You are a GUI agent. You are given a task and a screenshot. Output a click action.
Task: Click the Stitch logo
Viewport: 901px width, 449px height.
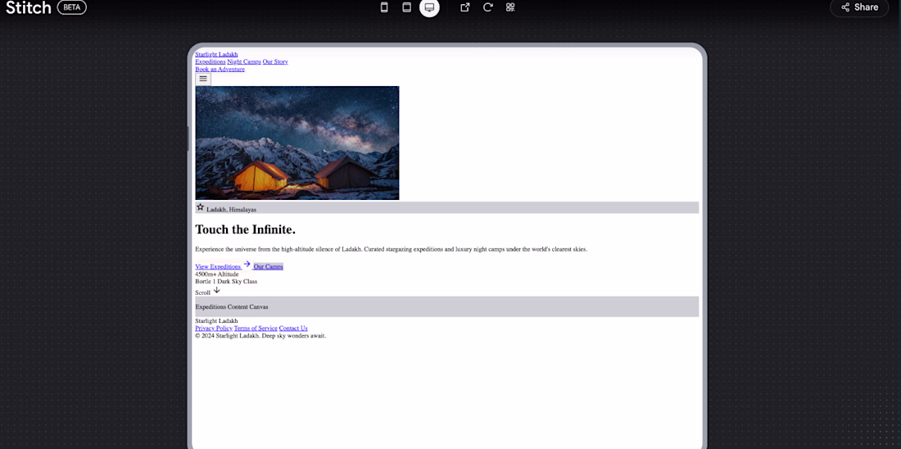pos(29,7)
